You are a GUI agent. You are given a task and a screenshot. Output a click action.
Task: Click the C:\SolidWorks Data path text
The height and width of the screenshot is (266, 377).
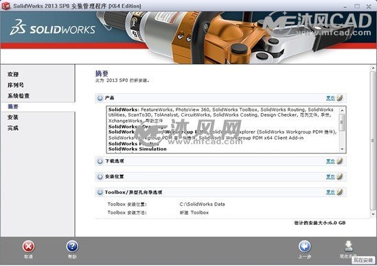point(202,204)
